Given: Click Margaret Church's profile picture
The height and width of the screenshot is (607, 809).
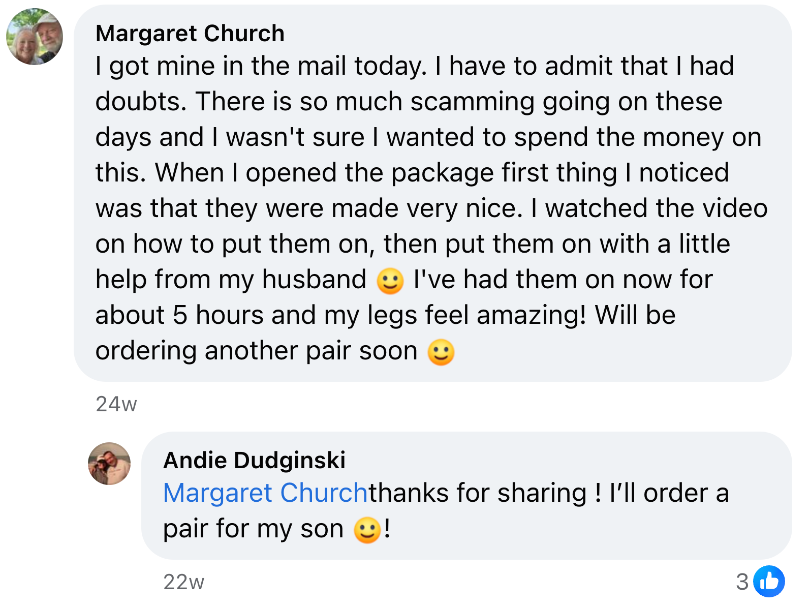Looking at the screenshot, I should 35,37.
